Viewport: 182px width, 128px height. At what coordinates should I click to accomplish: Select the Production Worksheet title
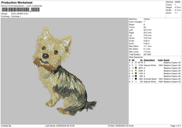click(x=17, y=2)
